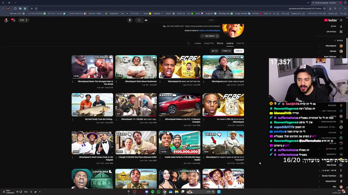
Task: Select the Popular sort chip
Action: tap(226, 51)
